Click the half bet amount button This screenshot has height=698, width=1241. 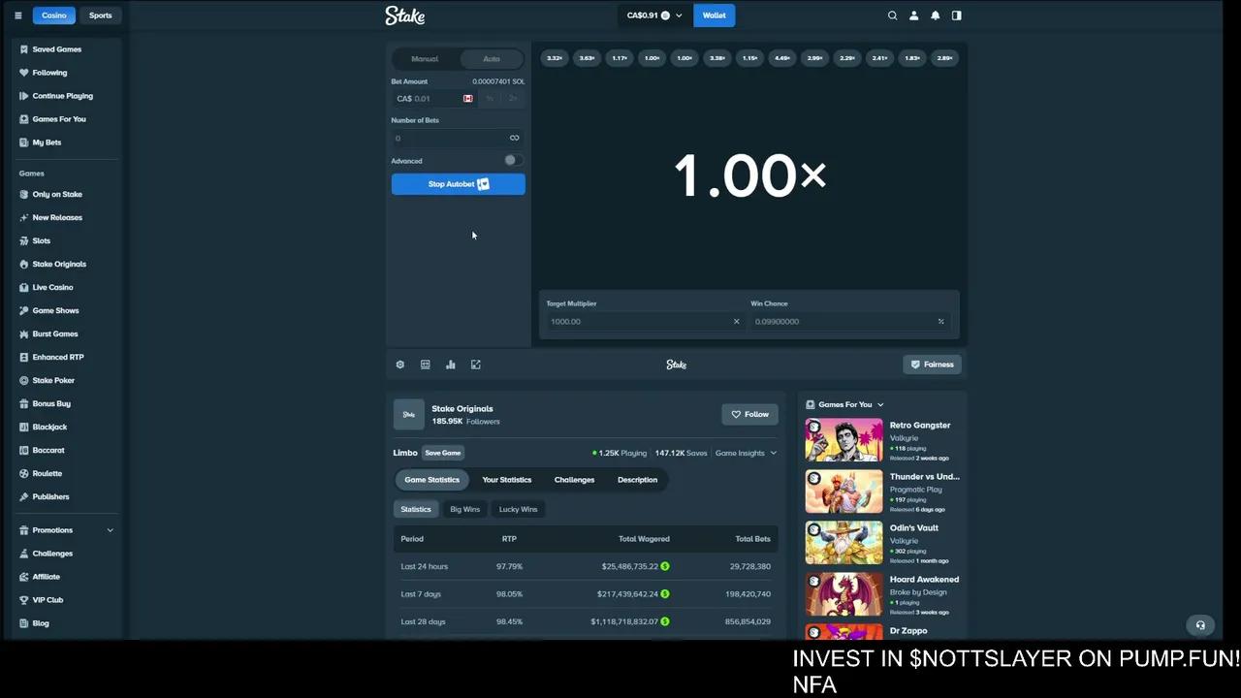click(490, 99)
